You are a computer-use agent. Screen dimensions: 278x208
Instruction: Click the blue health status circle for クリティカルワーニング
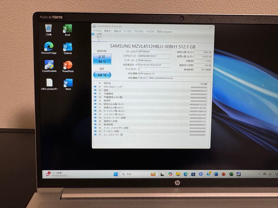tap(95, 87)
